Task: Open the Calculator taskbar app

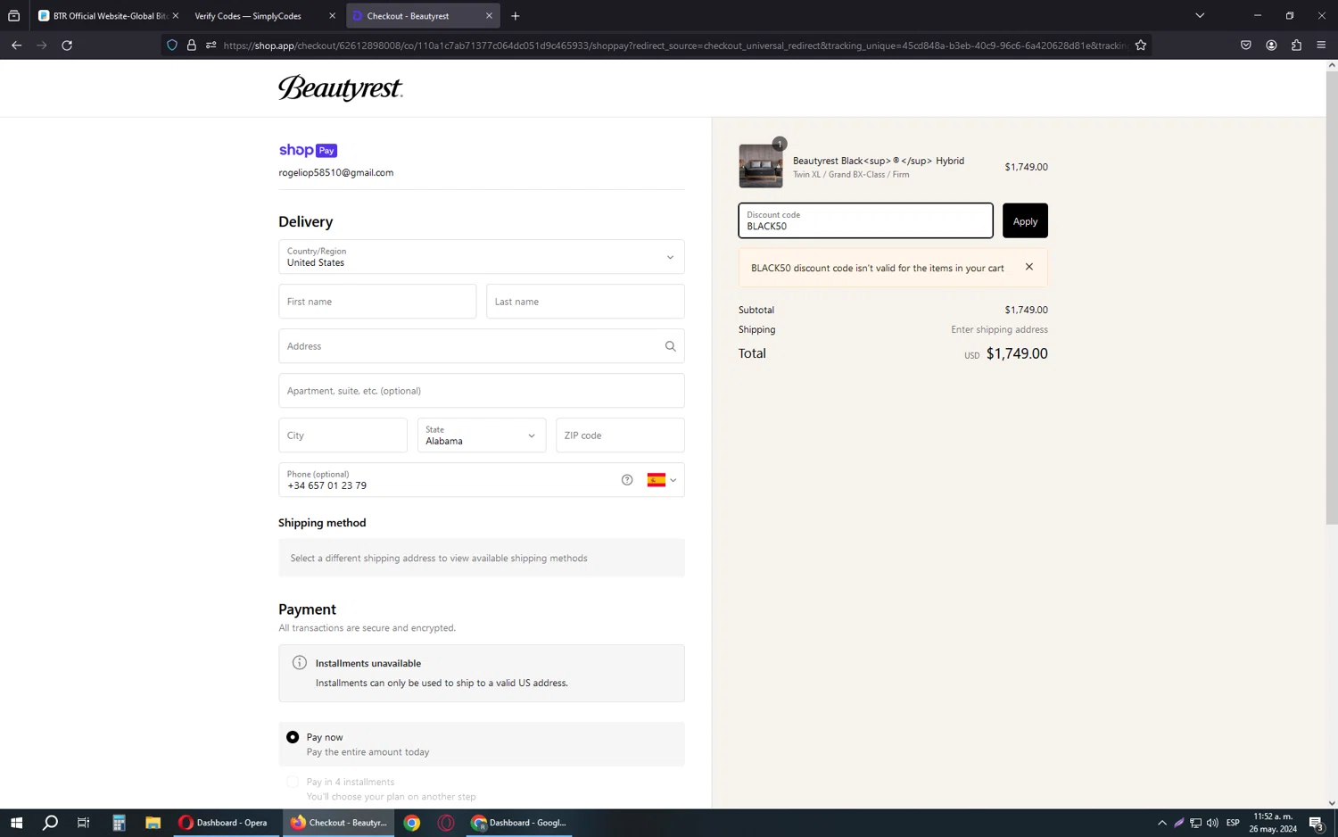Action: [x=119, y=823]
